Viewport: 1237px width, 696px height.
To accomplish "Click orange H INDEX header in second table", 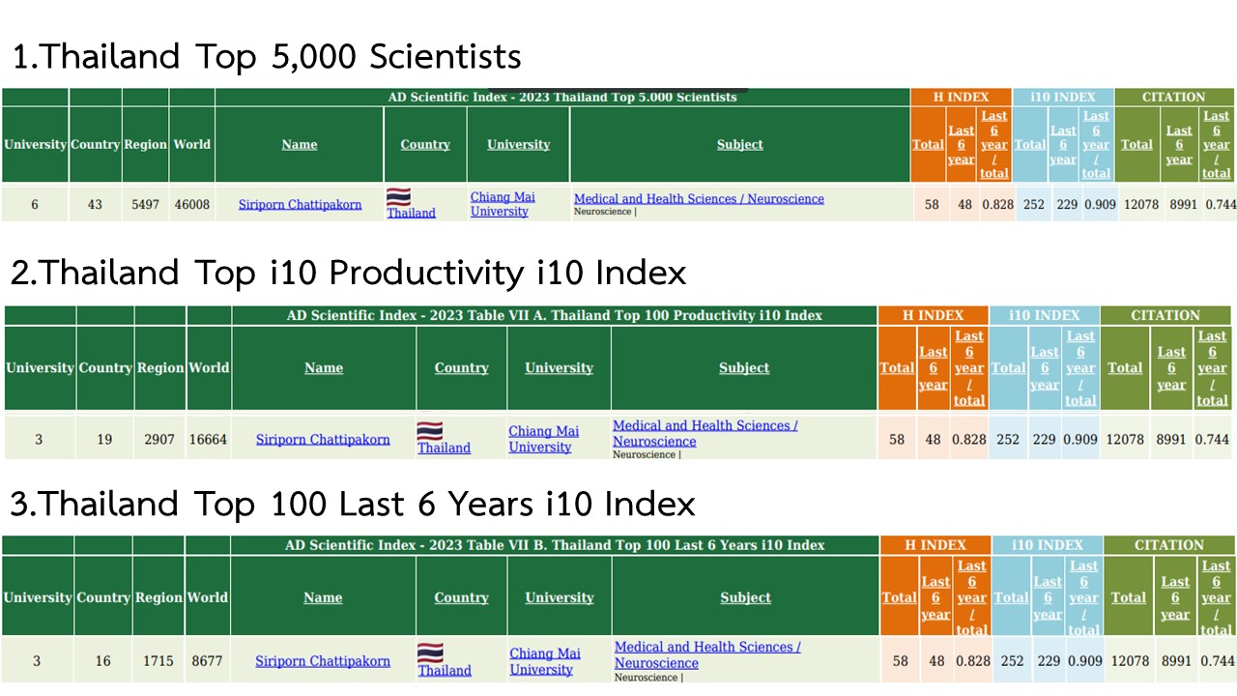I will click(x=934, y=315).
